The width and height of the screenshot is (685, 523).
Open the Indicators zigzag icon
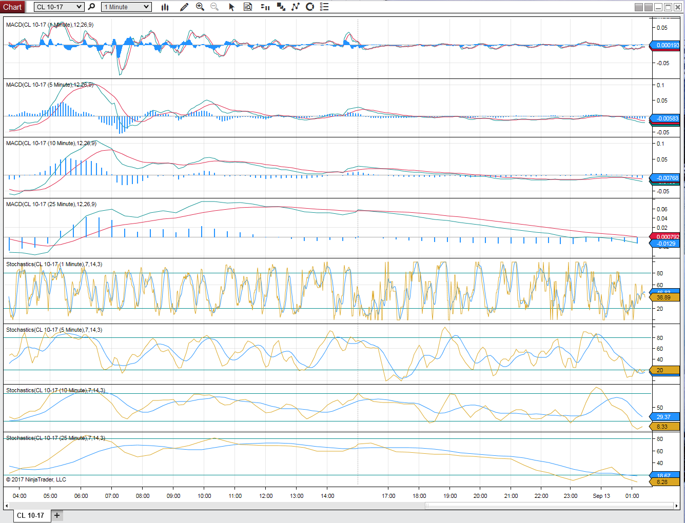pos(296,7)
